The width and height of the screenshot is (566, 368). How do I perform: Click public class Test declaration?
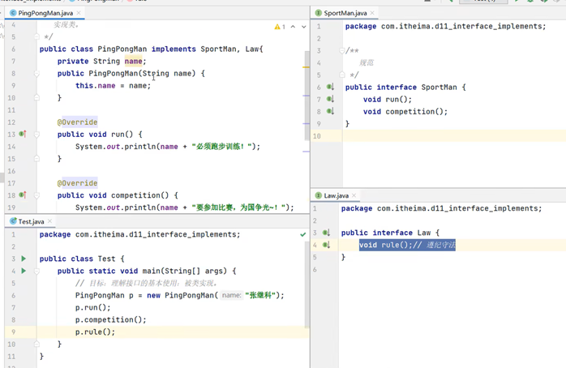tap(82, 259)
